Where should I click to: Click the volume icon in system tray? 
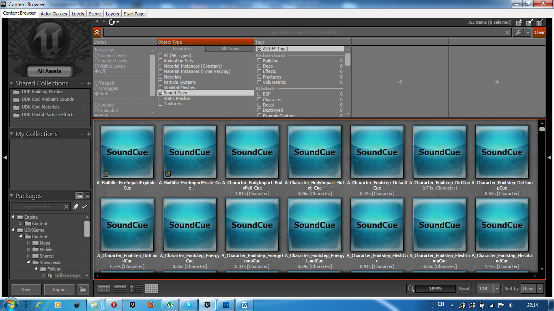tap(511, 305)
